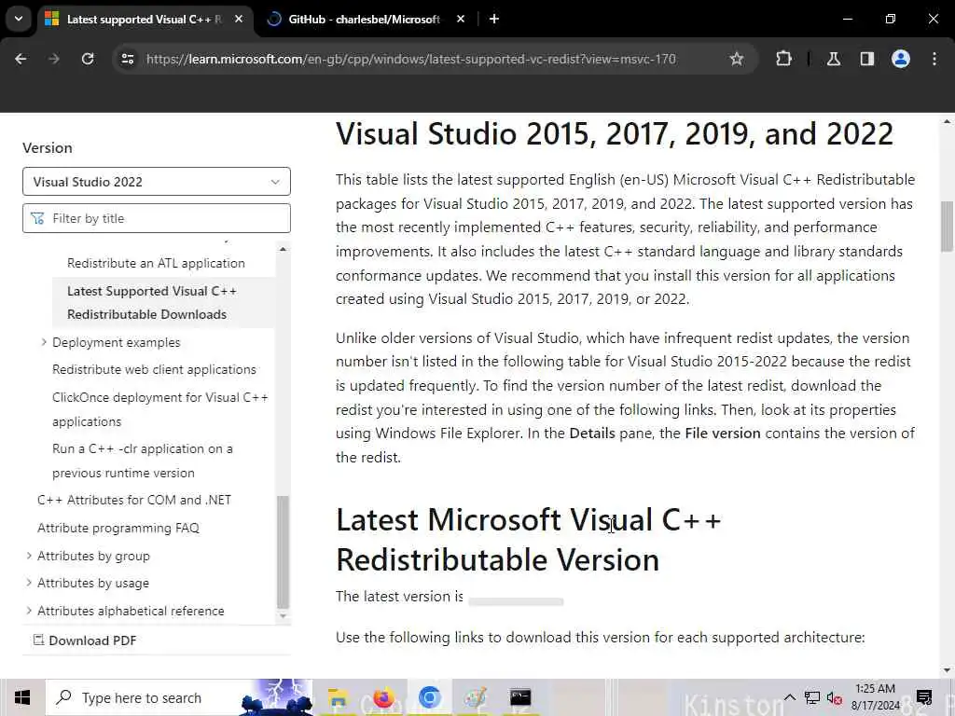This screenshot has height=716, width=955.
Task: Open C++ Attributes for COM and .NET
Action: point(134,500)
